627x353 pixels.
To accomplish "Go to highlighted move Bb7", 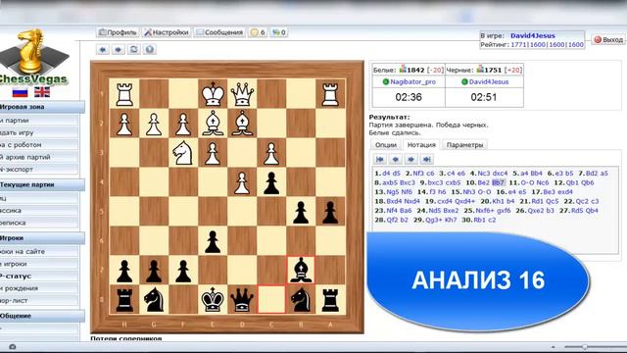I will [499, 182].
